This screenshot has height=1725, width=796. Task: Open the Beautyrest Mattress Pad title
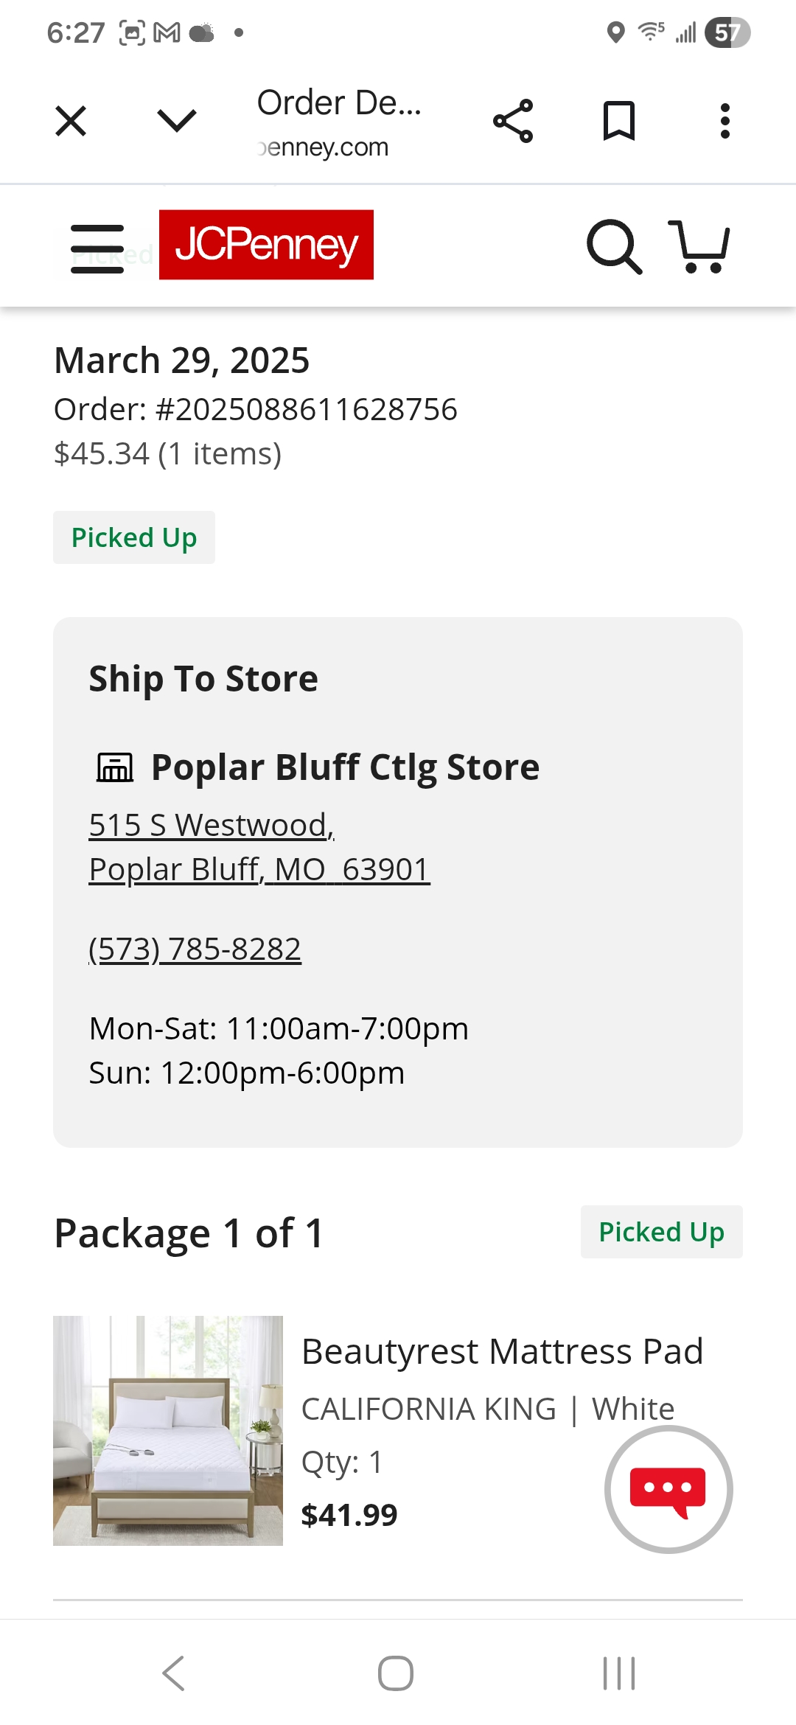502,1351
